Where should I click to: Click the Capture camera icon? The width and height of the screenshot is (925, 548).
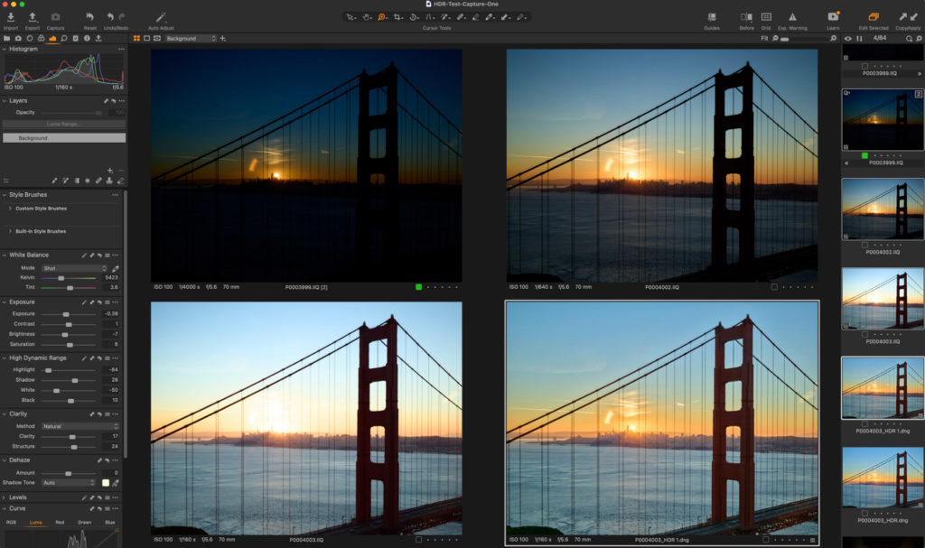click(55, 17)
